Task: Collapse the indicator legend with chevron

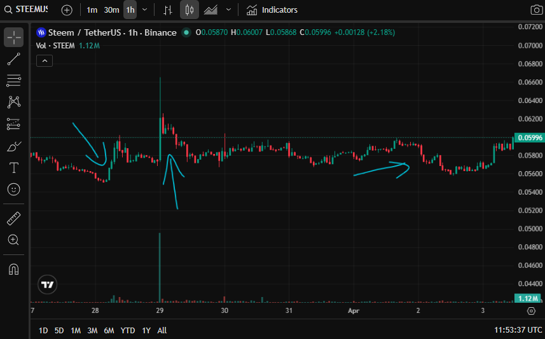Action: [x=45, y=61]
